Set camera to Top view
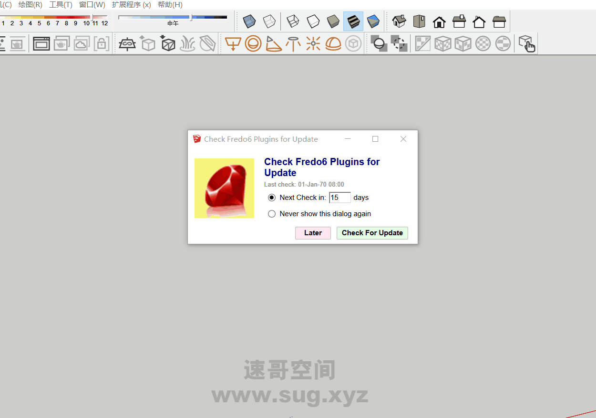Viewport: 596px width, 418px height. [419, 21]
